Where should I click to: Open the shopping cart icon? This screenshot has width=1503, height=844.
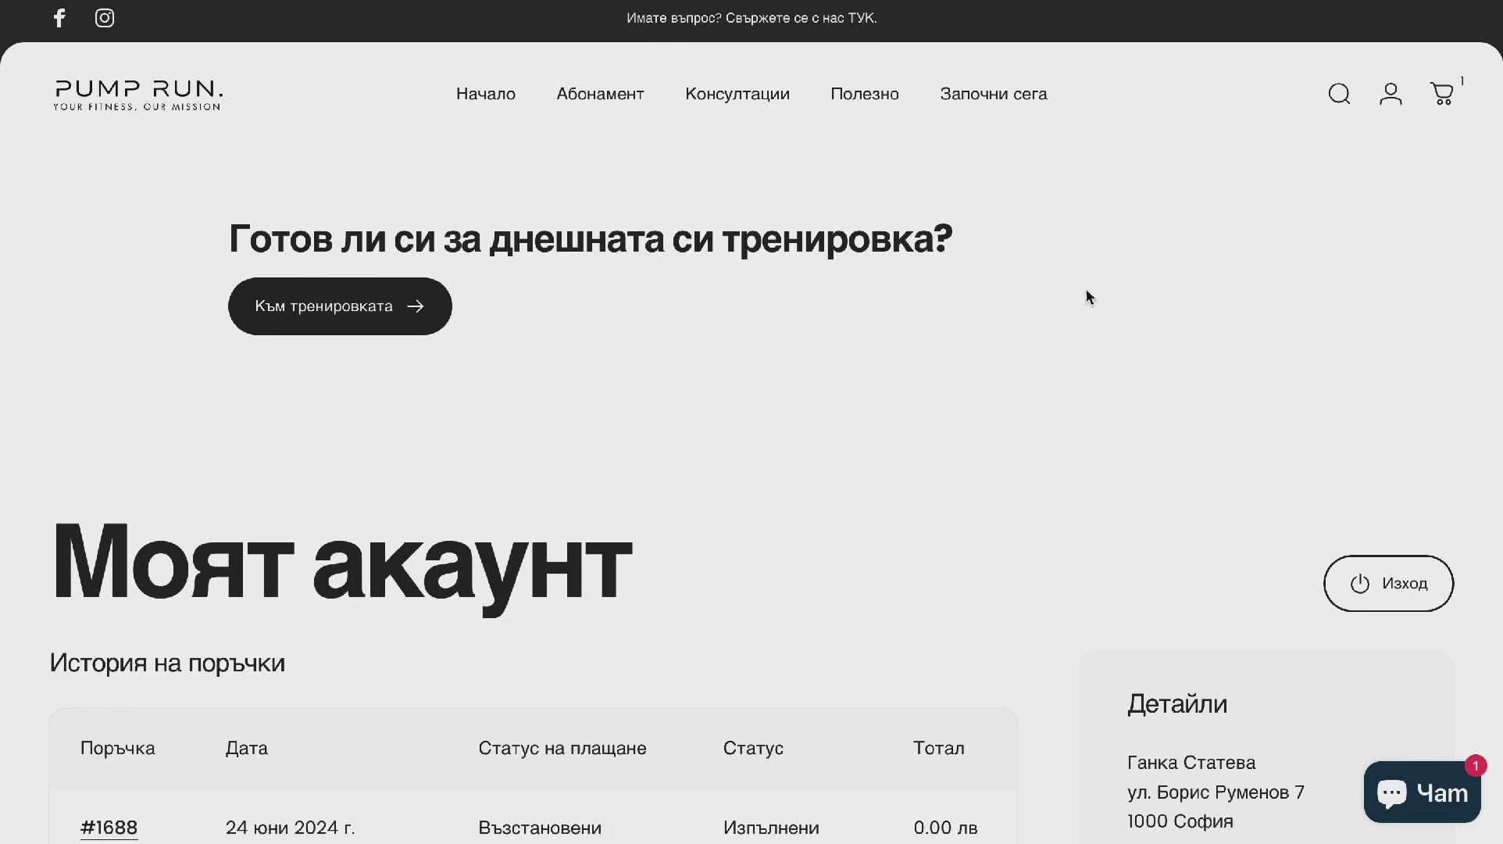1442,94
